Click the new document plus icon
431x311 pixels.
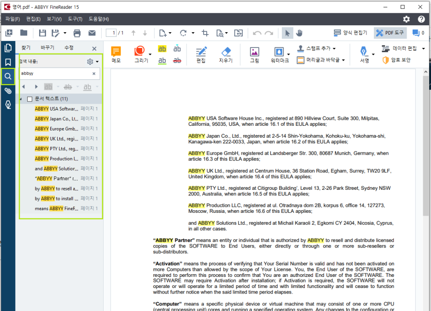[9, 33]
